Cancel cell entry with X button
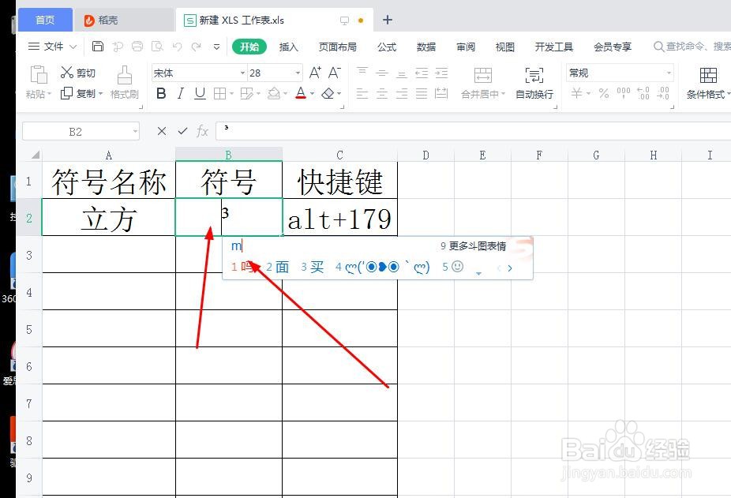 pyautogui.click(x=162, y=132)
